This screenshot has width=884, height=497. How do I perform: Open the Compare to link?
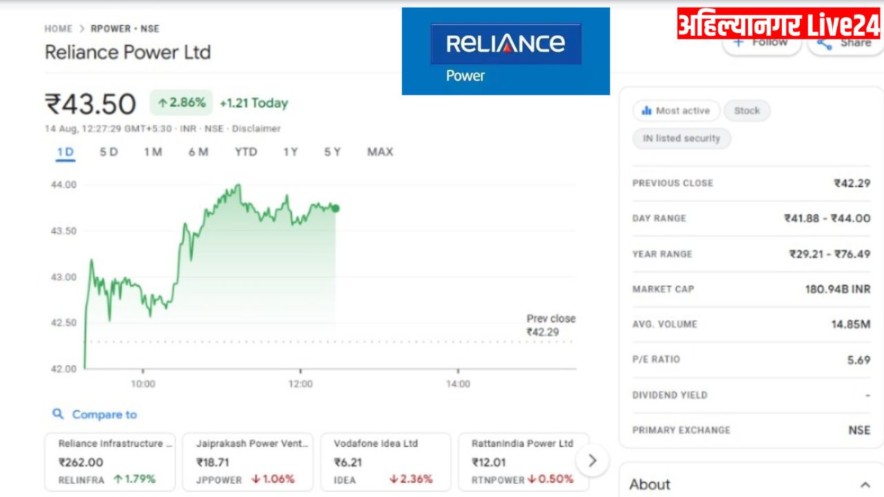click(104, 414)
